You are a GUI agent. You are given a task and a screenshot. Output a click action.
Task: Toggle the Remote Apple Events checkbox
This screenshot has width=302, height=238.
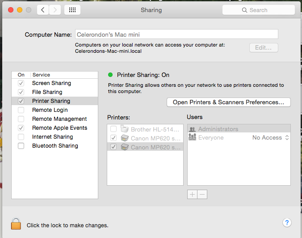(x=21, y=127)
